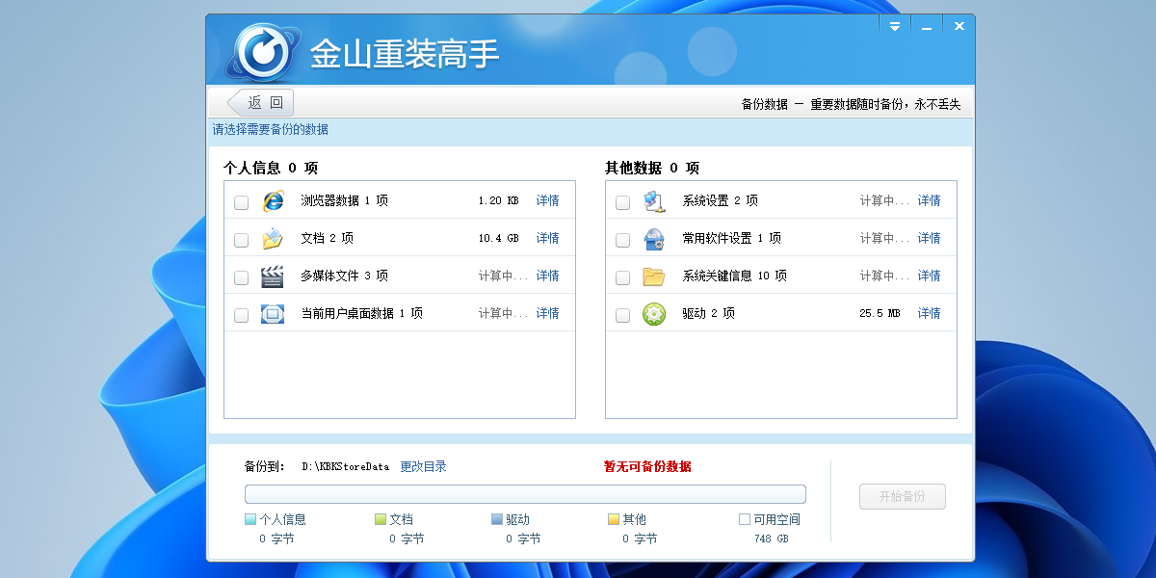Click the backup space usage progress bar

(525, 494)
